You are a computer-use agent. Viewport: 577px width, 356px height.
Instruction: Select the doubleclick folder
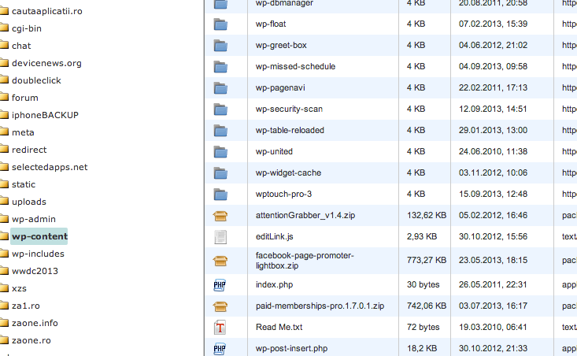(36, 80)
